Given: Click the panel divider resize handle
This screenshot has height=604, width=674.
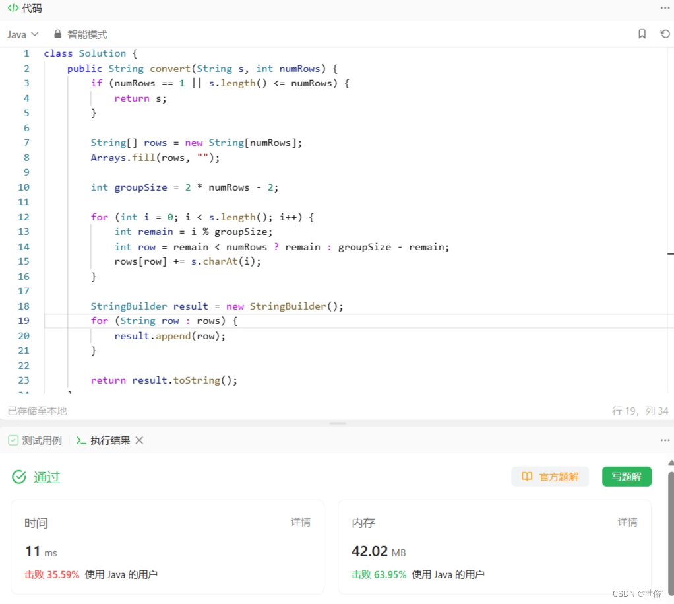Looking at the screenshot, I should [x=338, y=423].
